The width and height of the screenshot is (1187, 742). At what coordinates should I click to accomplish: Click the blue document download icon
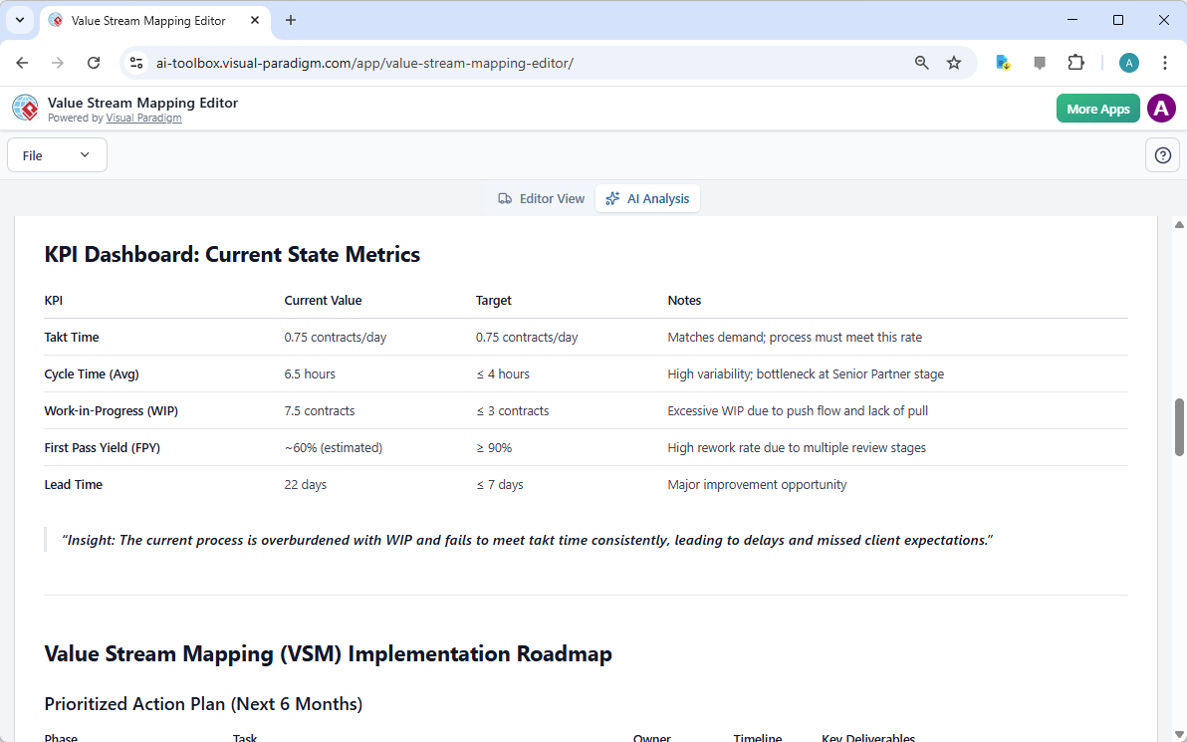tap(1003, 62)
